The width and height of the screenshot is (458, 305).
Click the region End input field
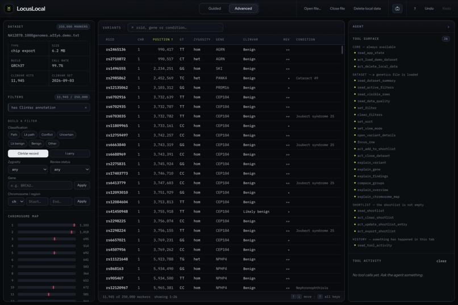pyautogui.click(x=61, y=202)
